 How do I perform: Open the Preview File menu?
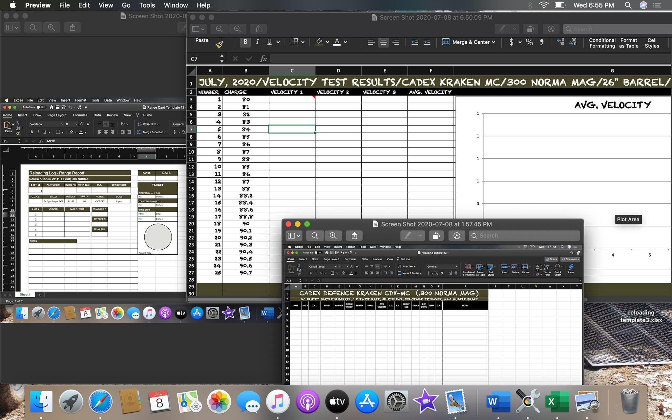point(64,5)
